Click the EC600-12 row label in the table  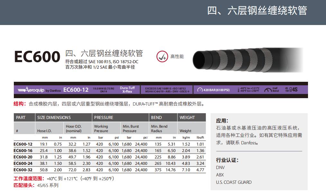[23, 144]
